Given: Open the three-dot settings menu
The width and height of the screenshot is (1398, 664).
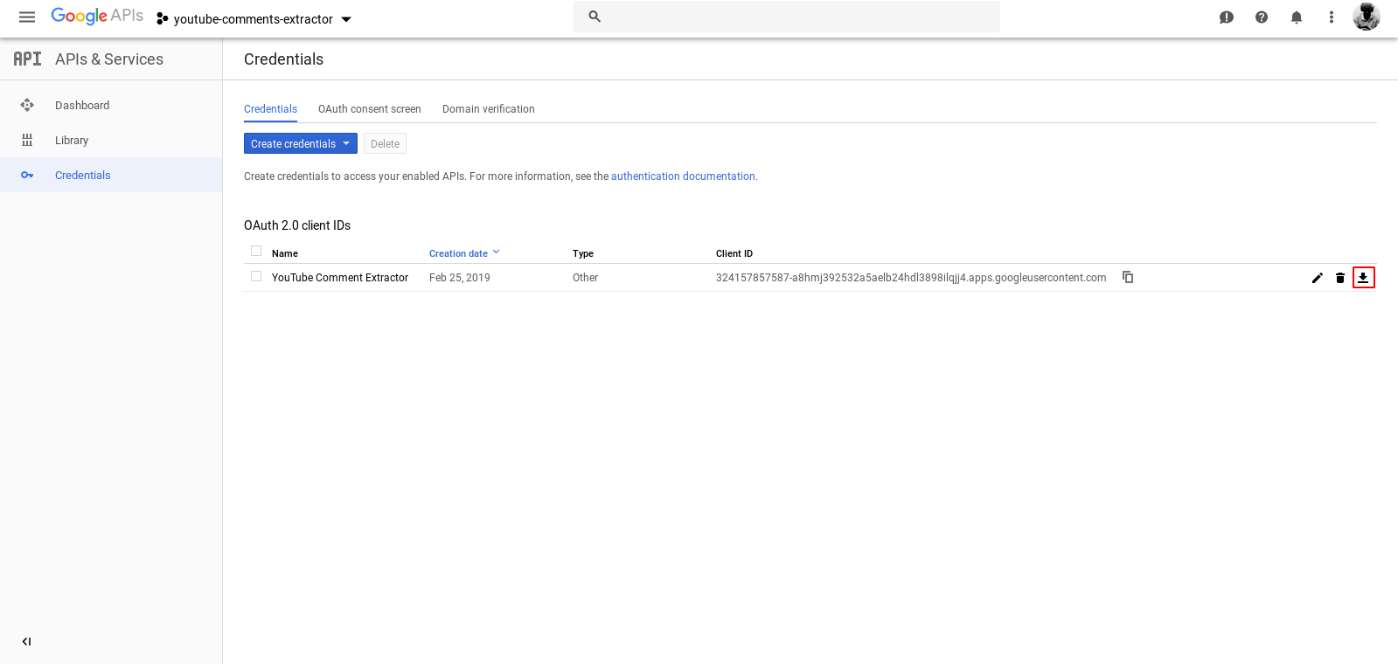Looking at the screenshot, I should (1332, 17).
